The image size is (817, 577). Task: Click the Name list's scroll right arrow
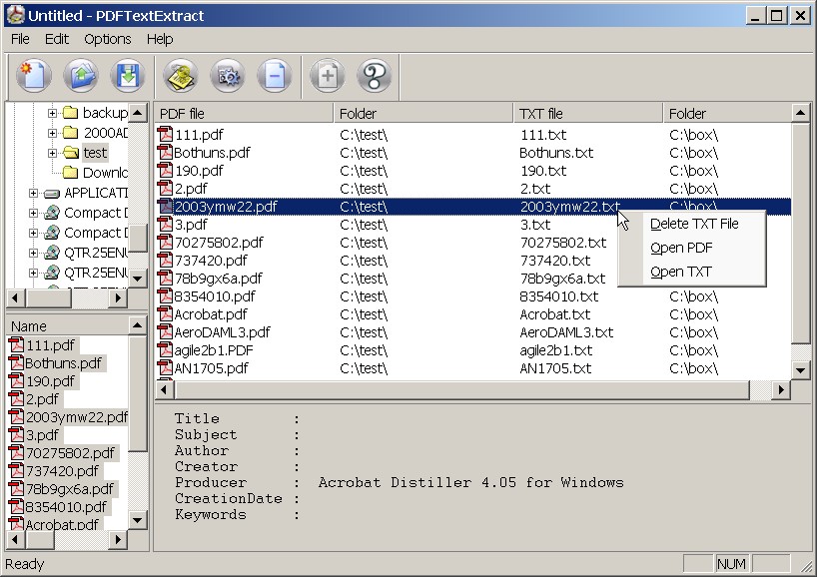(118, 539)
